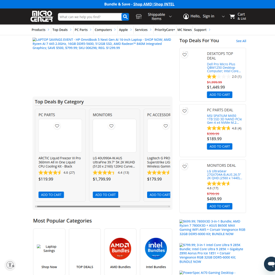The width and height of the screenshot is (275, 275).
Task: Open the HP OmniBook laptop savings banner link
Action: [102, 44]
